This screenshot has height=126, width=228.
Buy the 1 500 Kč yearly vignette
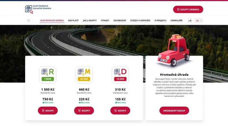coord(48,111)
